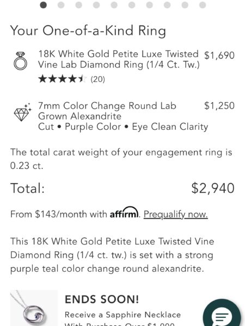This screenshot has height=326, width=245.
Task: Open the (20) reviews count
Action: pos(97,79)
